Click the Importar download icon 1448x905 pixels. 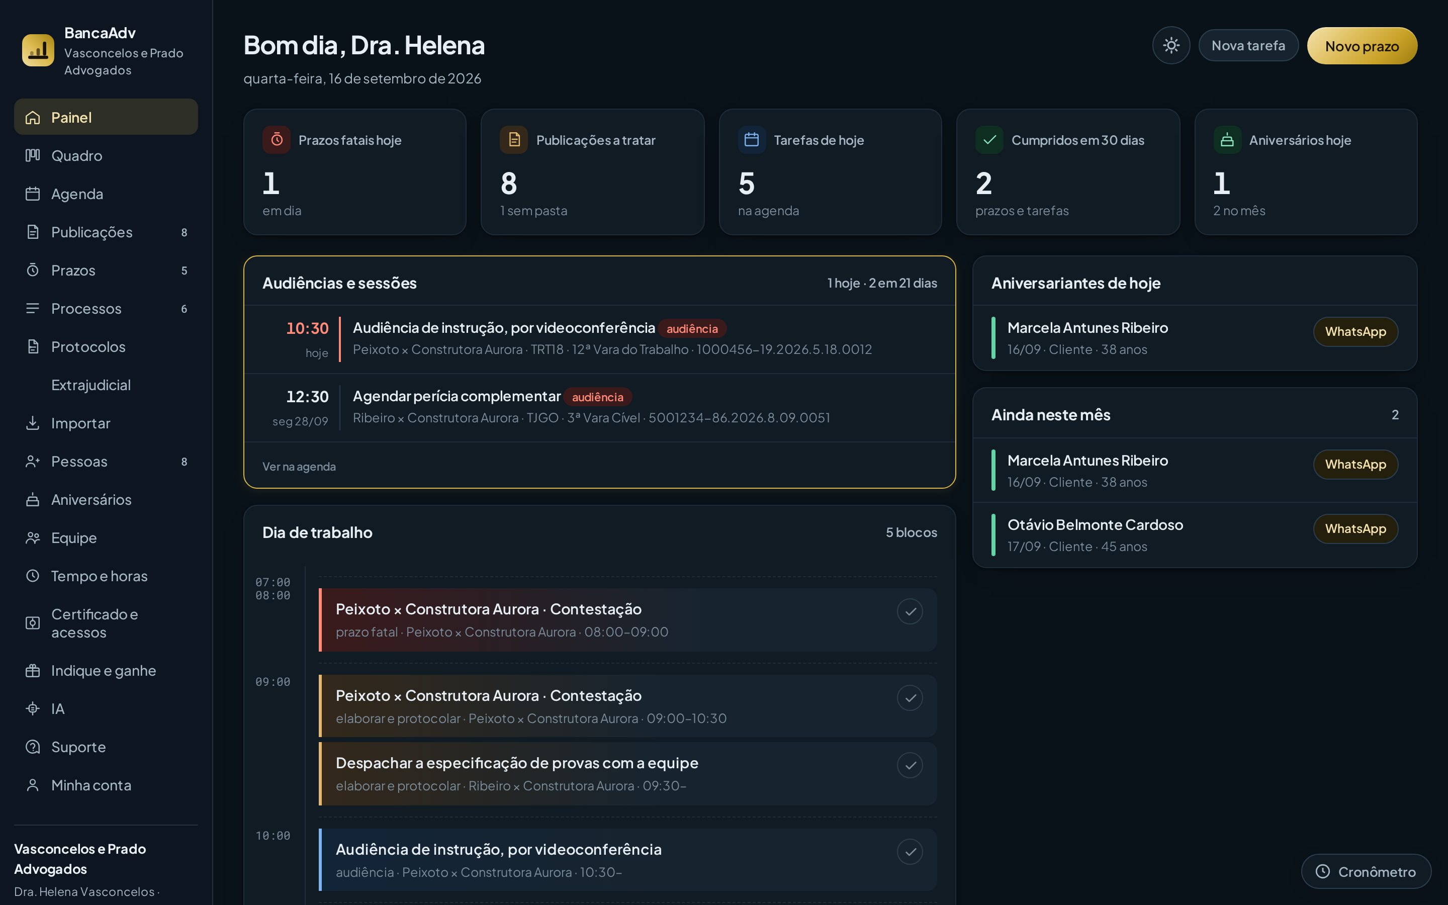point(33,423)
